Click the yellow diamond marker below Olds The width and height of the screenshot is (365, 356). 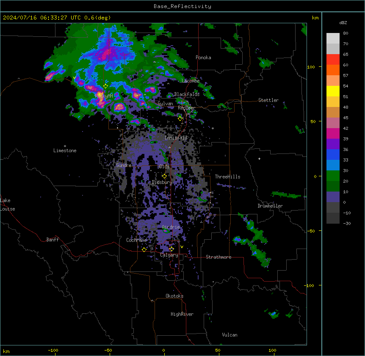pyautogui.click(x=164, y=176)
